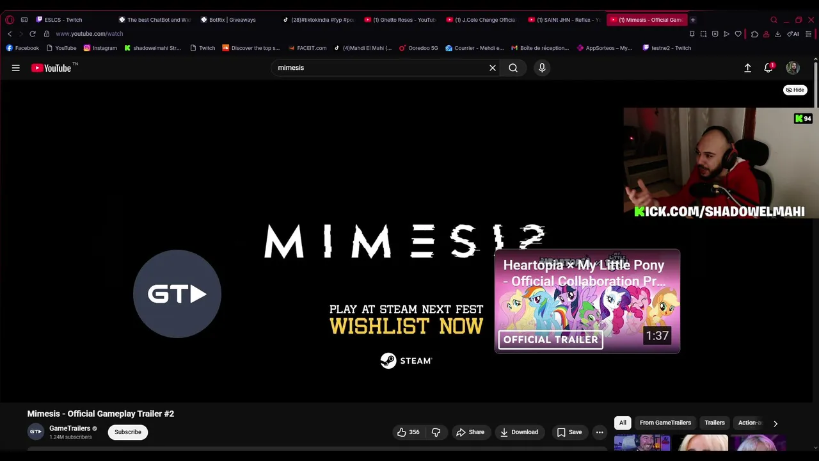
Task: Open the YouTube create upload icon
Action: point(747,68)
